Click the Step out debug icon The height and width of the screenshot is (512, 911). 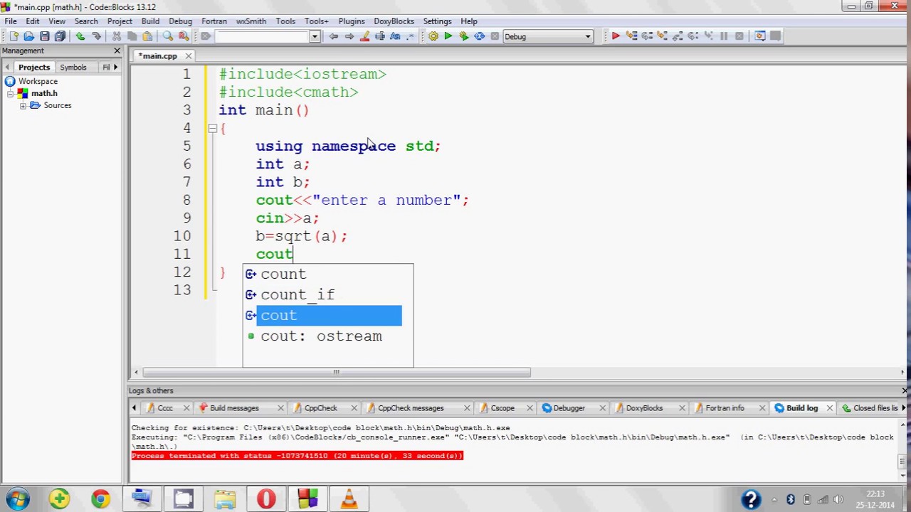pyautogui.click(x=678, y=36)
